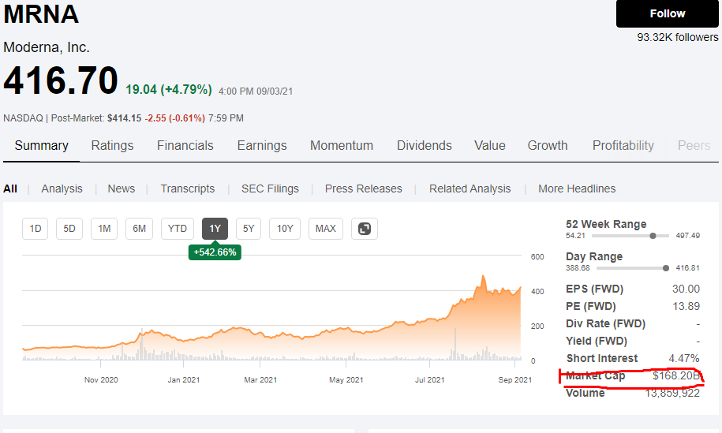This screenshot has width=722, height=433.
Task: Choose the 1M chart range
Action: (x=104, y=229)
